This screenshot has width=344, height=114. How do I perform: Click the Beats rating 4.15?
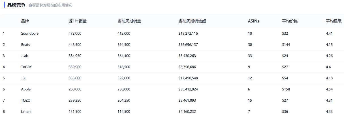(x=329, y=45)
